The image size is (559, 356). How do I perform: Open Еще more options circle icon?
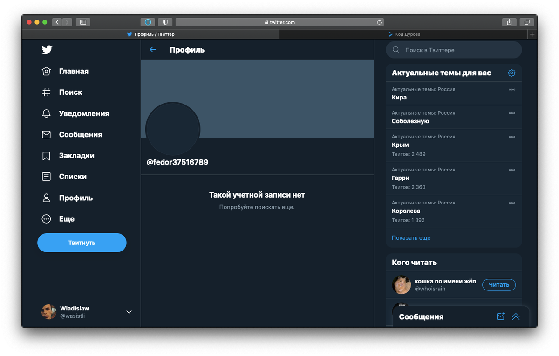coord(46,219)
